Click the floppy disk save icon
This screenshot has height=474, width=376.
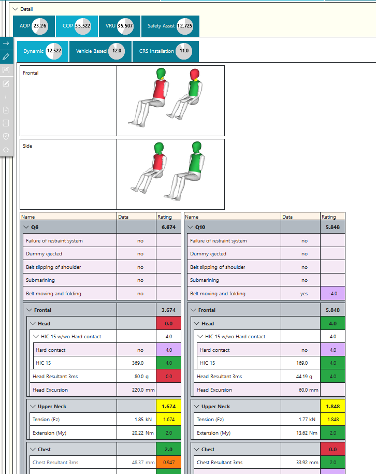point(6,70)
